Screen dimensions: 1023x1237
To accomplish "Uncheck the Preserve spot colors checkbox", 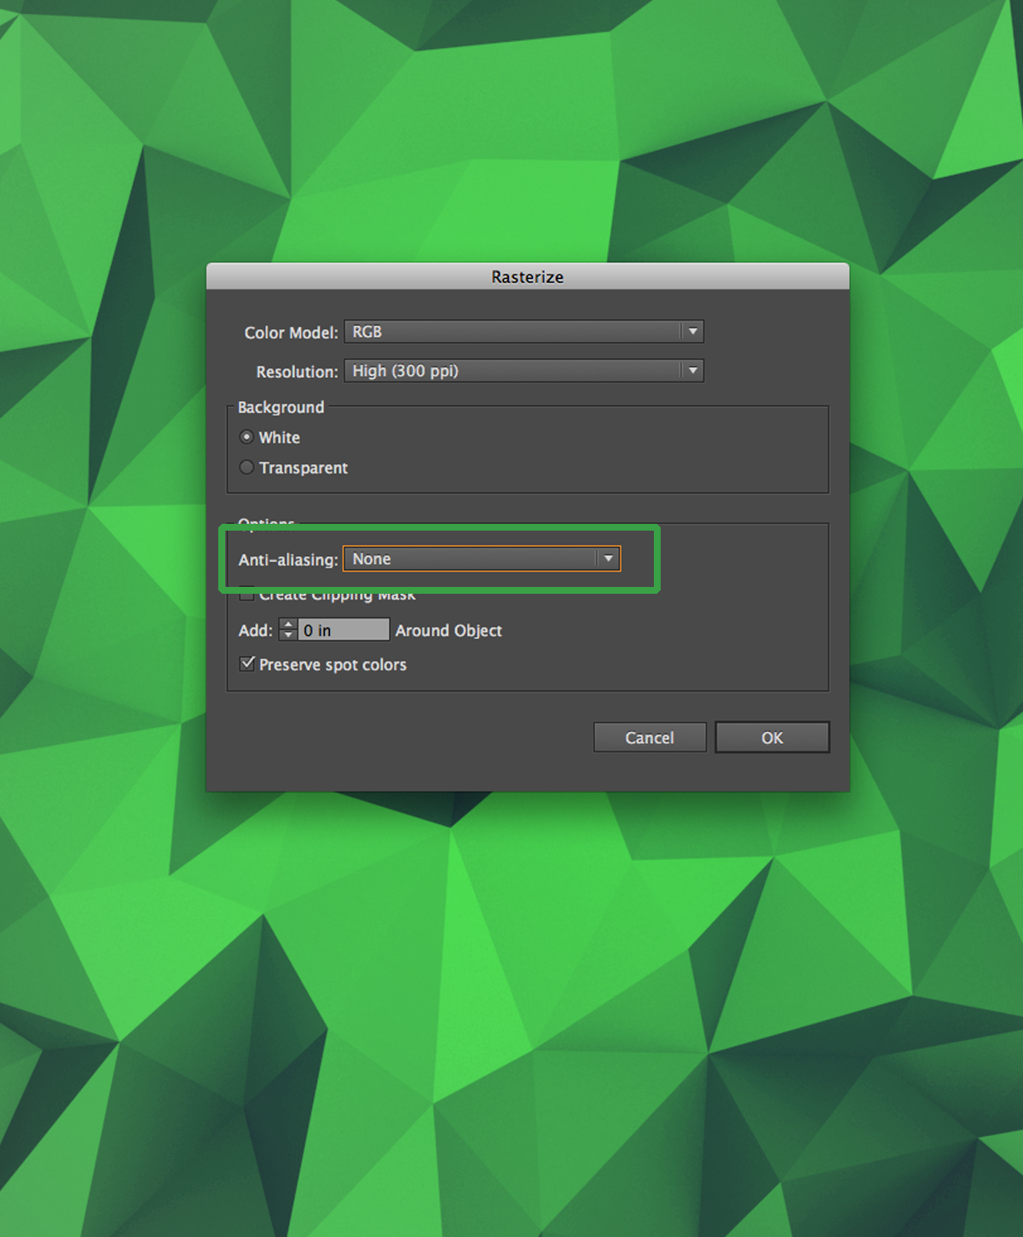I will [247, 664].
